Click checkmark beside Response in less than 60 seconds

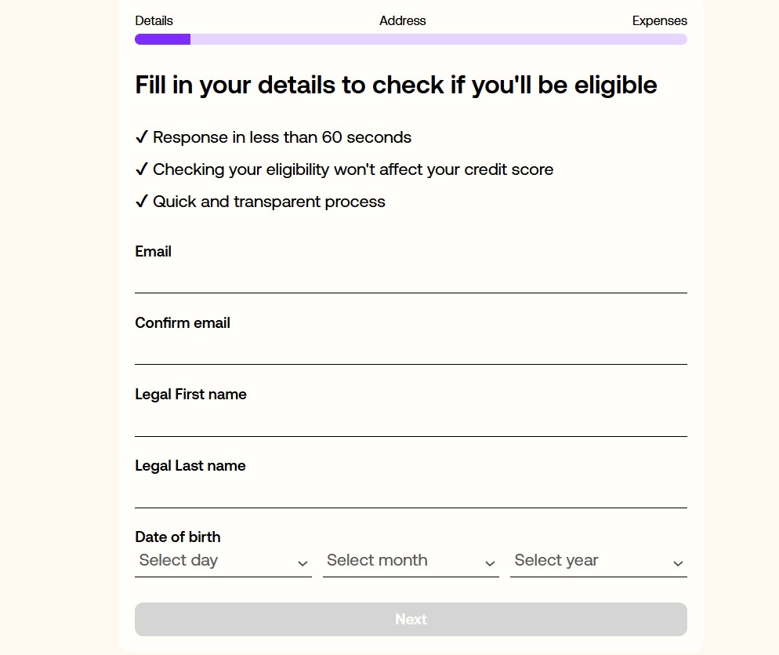pyautogui.click(x=142, y=136)
